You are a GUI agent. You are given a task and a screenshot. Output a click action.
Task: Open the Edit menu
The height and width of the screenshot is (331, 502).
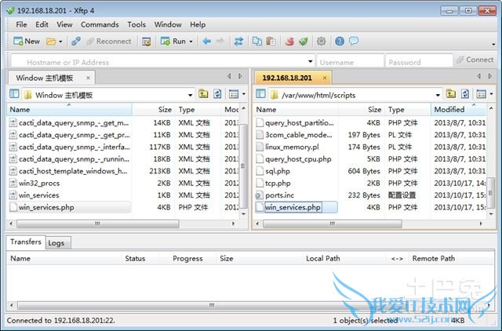42,24
